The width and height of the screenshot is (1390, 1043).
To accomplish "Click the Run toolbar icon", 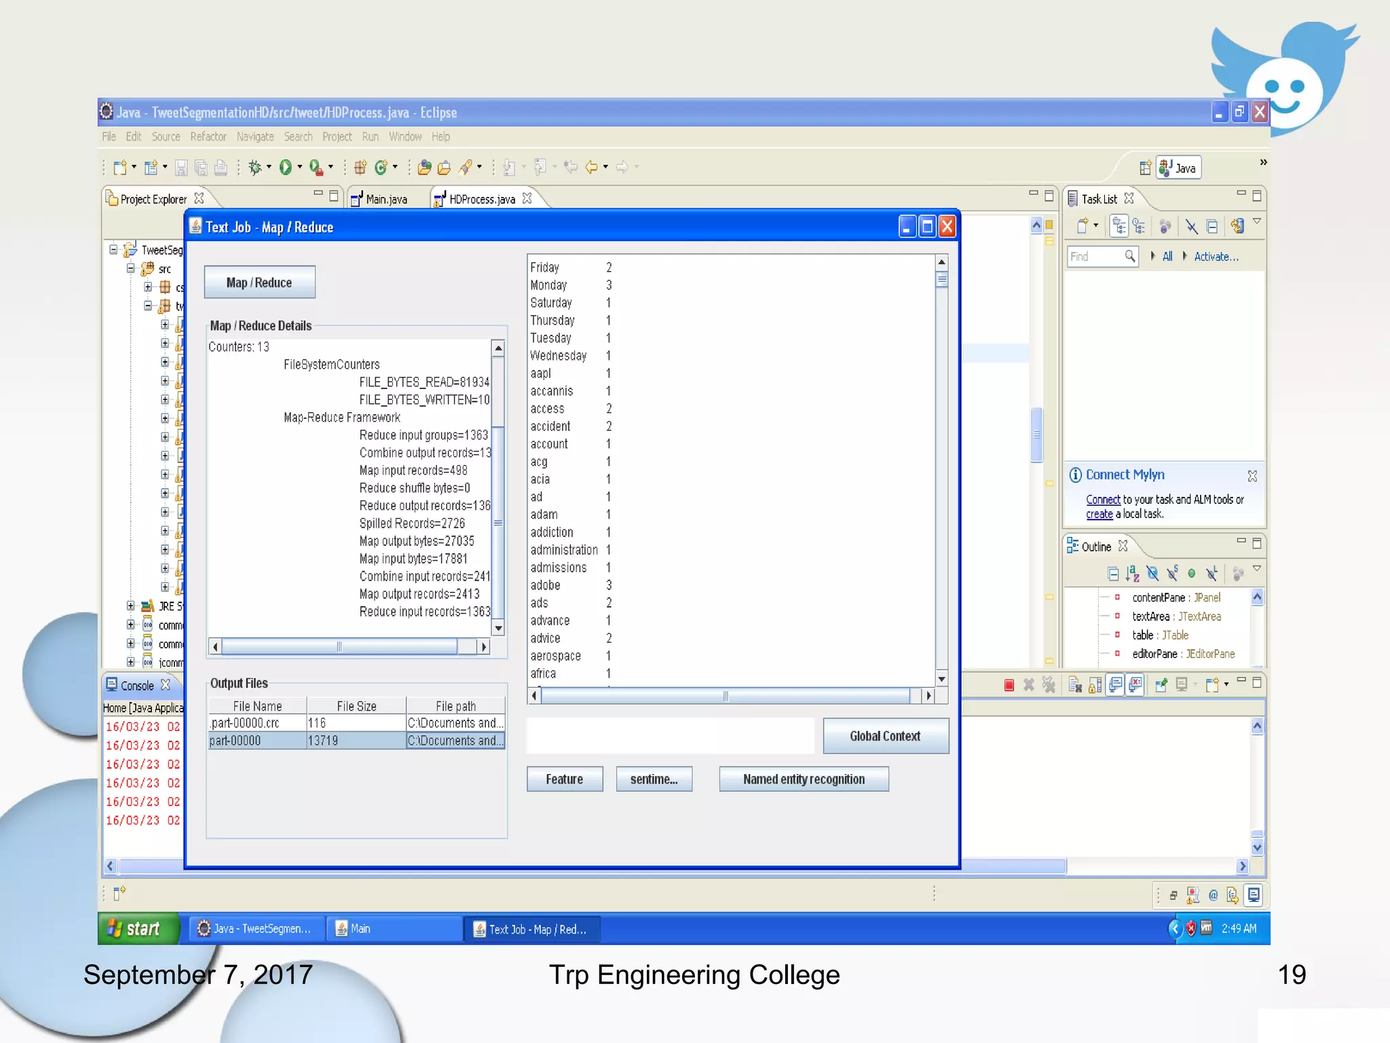I will coord(286,167).
